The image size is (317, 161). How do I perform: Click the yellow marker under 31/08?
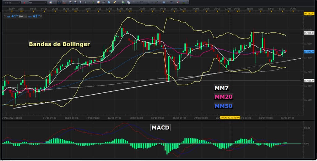click(250, 11)
